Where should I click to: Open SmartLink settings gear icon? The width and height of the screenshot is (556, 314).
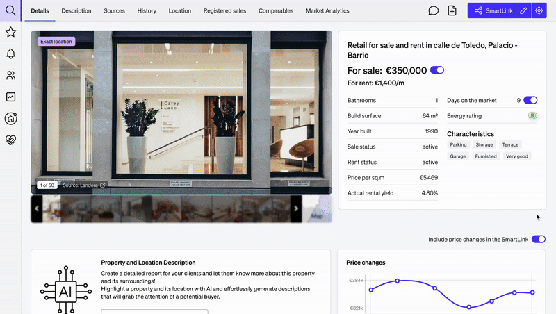point(539,10)
